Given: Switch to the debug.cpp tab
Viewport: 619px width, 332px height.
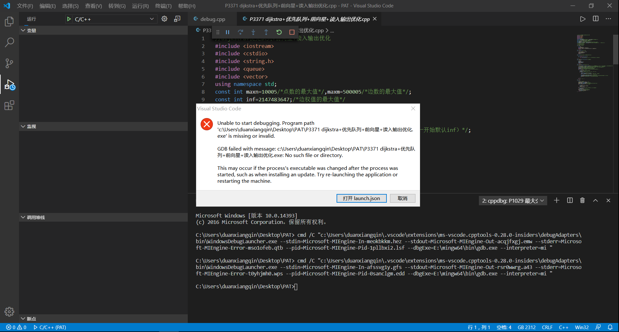Looking at the screenshot, I should 212,19.
